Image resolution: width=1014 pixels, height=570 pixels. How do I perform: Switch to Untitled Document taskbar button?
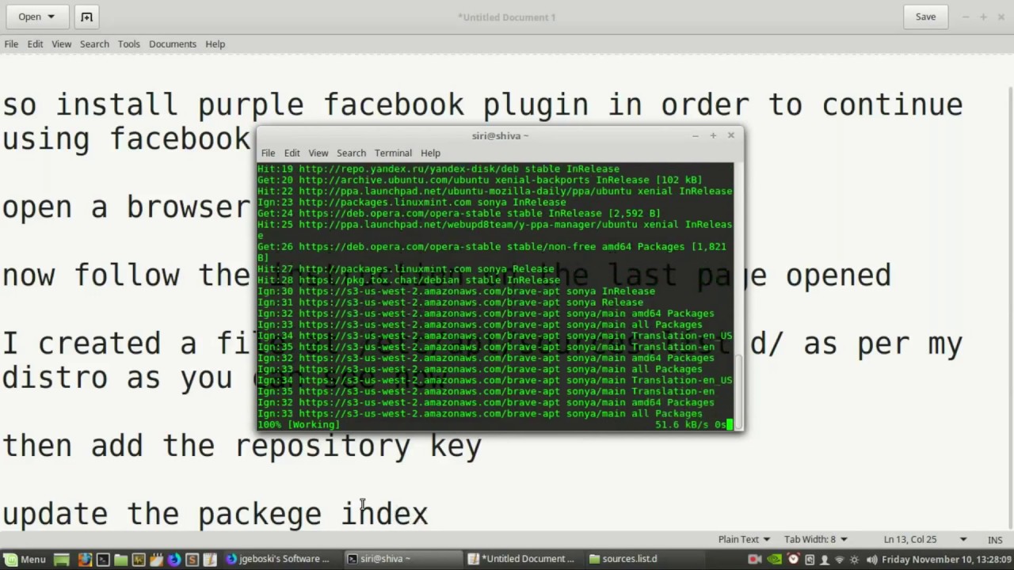tap(522, 559)
